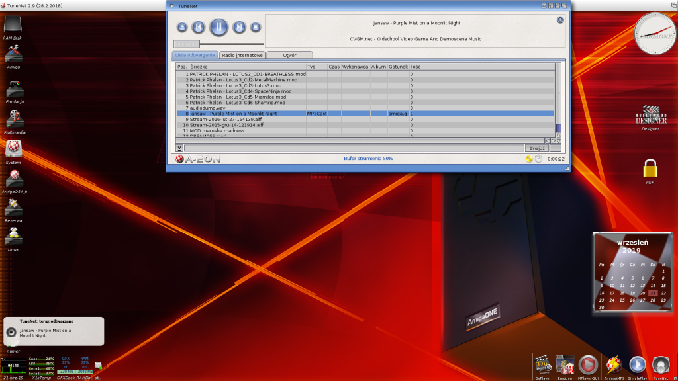
Task: Select Lotus3_Cd6-Shamrip.mod playlist entry
Action: click(365, 103)
